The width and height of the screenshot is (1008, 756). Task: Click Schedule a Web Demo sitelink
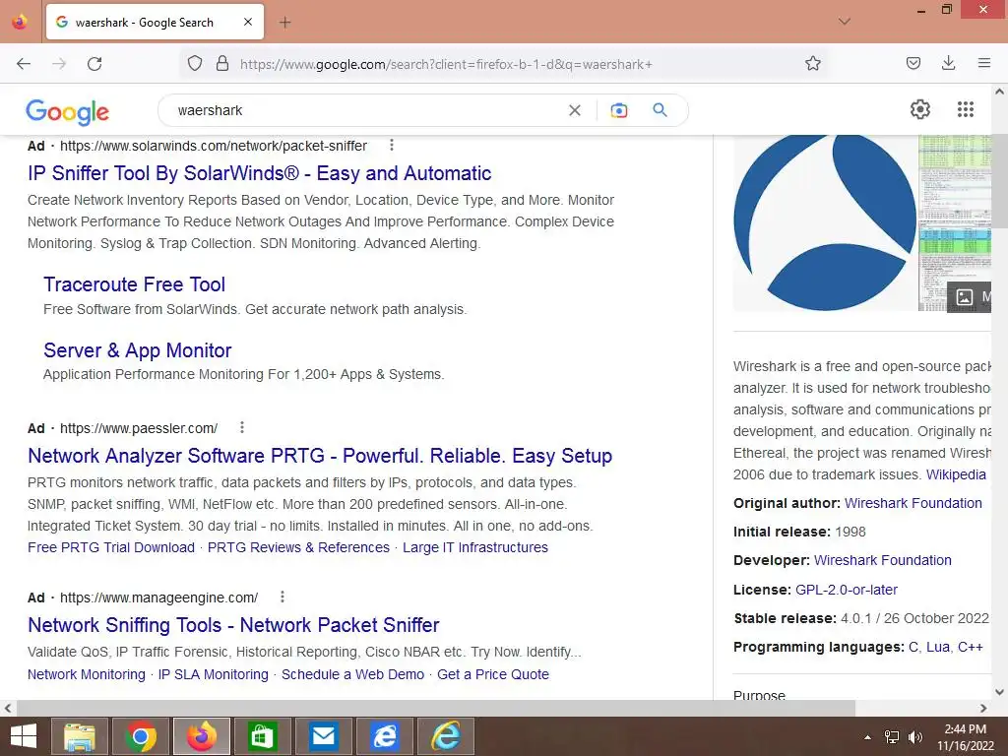(x=353, y=674)
